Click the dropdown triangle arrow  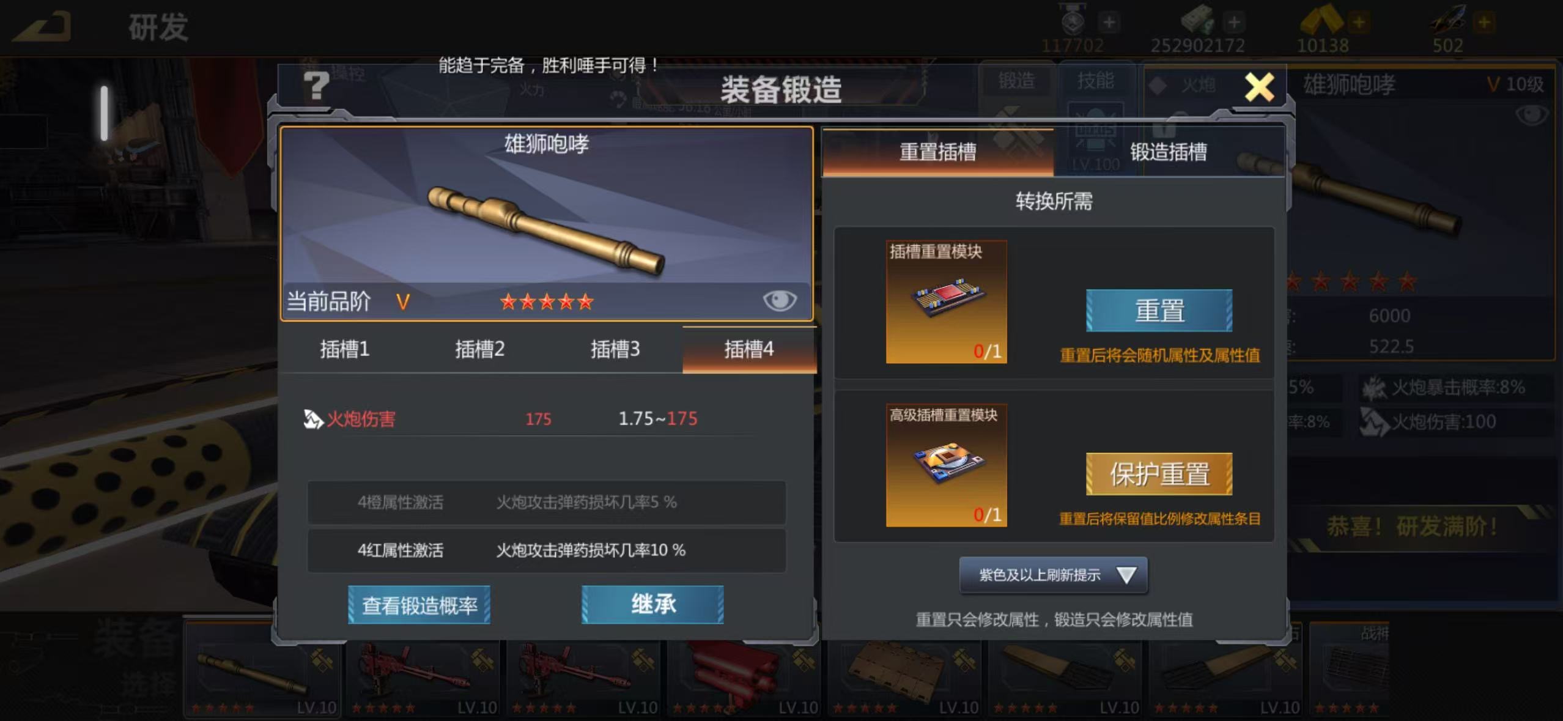pos(1126,575)
